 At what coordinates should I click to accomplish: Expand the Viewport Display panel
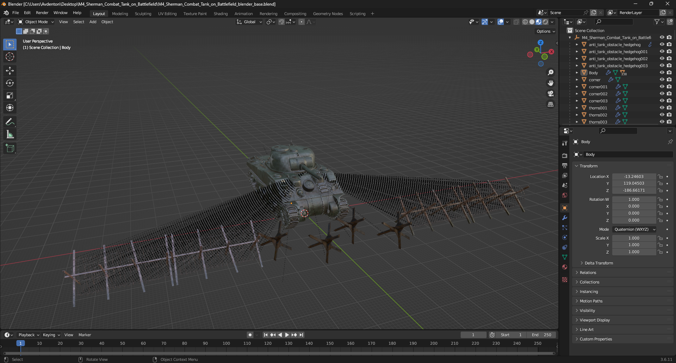(x=594, y=320)
